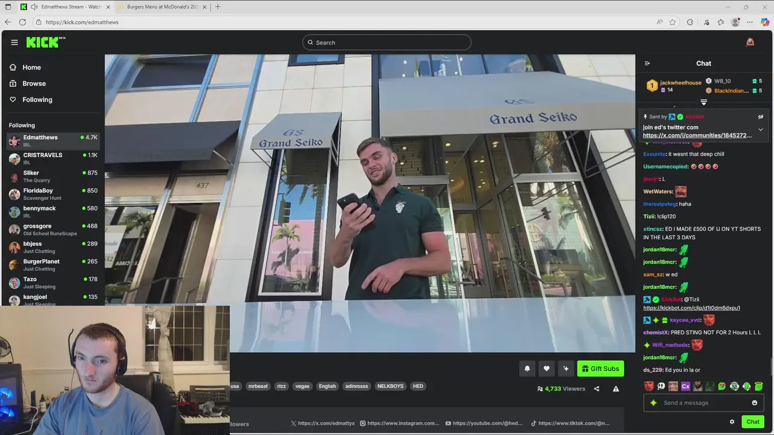Viewport: 774px width, 435px height.
Task: Click the NELKBOYS tag
Action: coord(390,386)
